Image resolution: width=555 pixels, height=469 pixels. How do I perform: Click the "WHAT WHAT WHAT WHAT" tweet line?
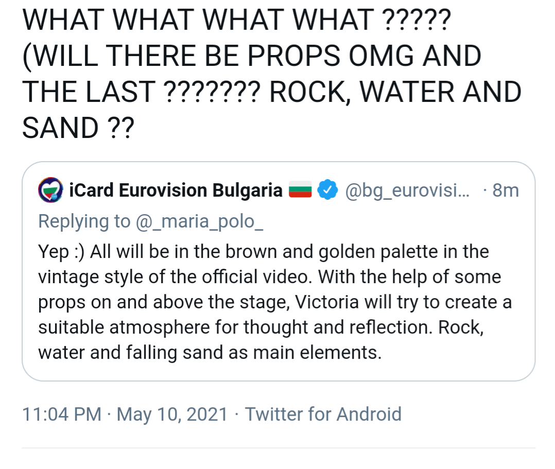tap(236, 19)
